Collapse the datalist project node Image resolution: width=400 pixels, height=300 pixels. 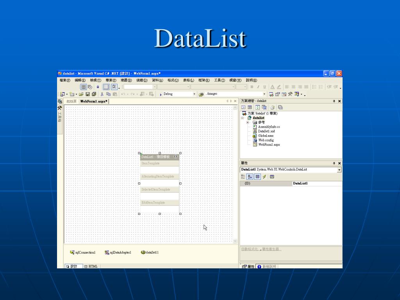coord(243,118)
